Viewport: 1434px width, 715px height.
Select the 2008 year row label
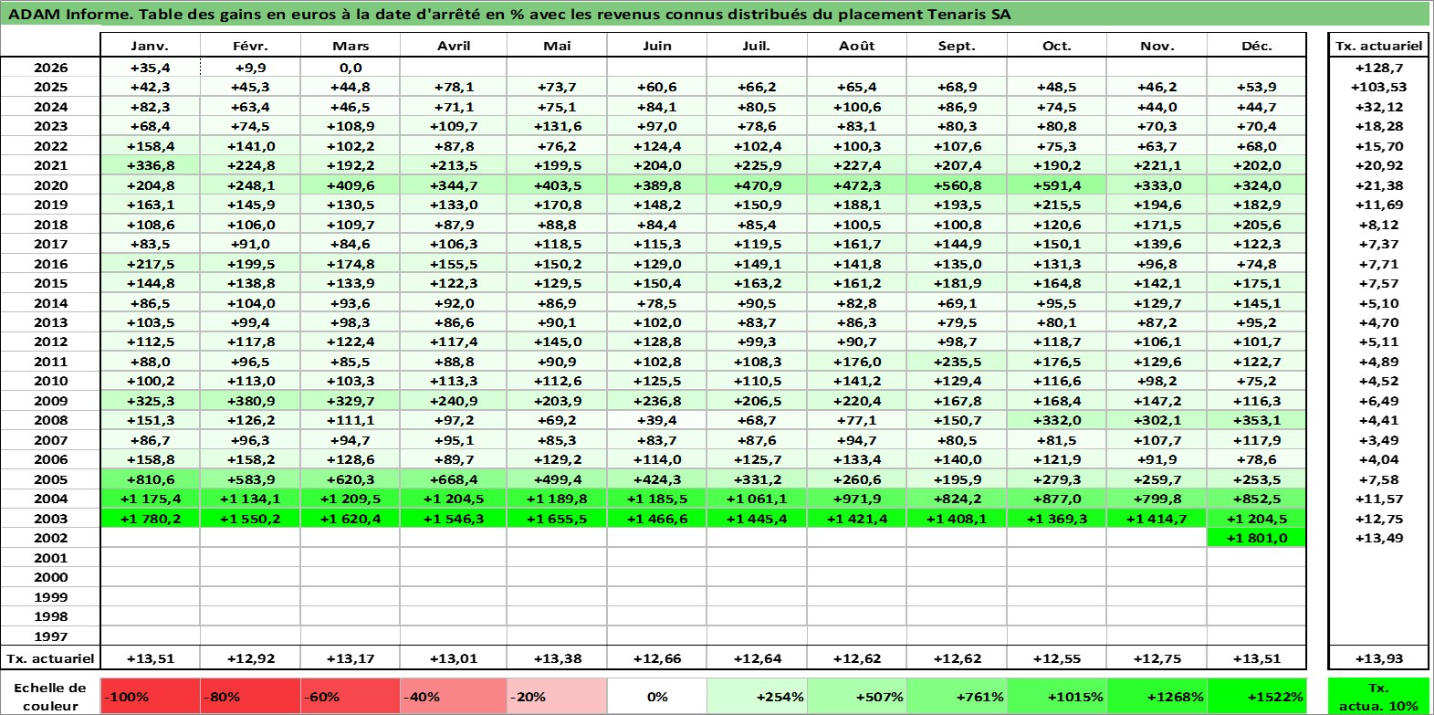tap(50, 420)
